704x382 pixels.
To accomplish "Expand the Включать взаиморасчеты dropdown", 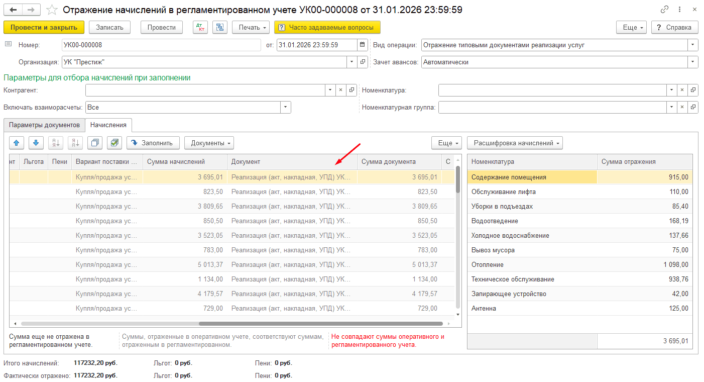I will (286, 107).
